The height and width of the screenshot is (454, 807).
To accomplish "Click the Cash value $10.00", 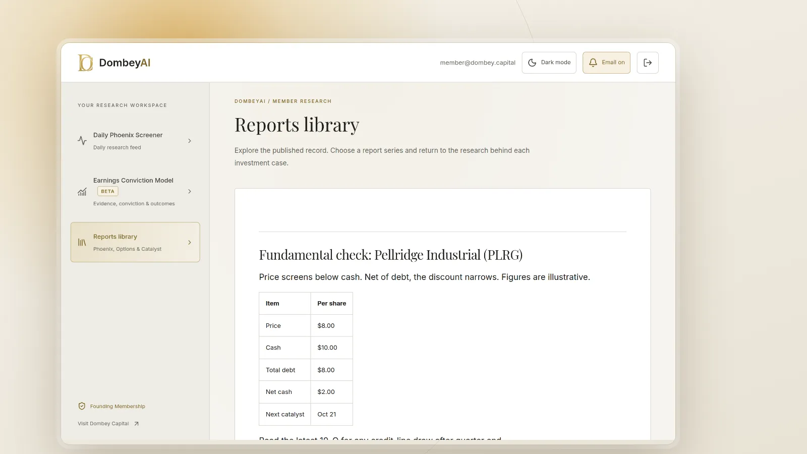I will click(x=327, y=348).
